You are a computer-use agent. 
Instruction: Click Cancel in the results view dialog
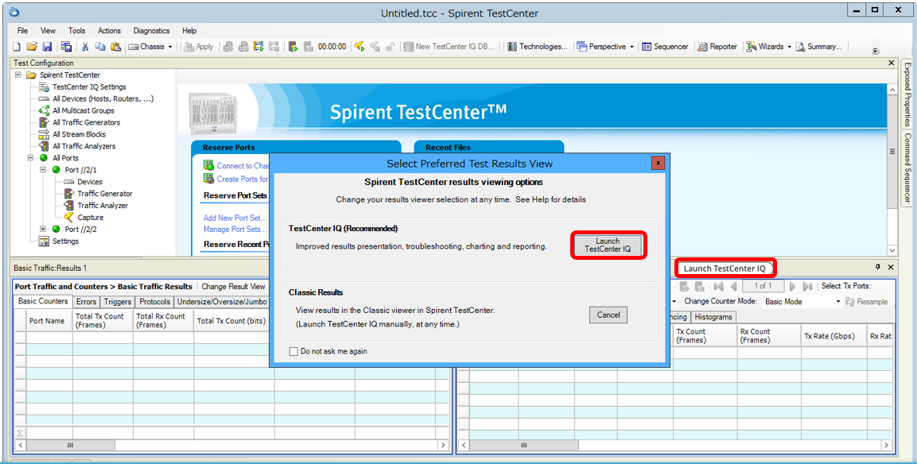(608, 315)
